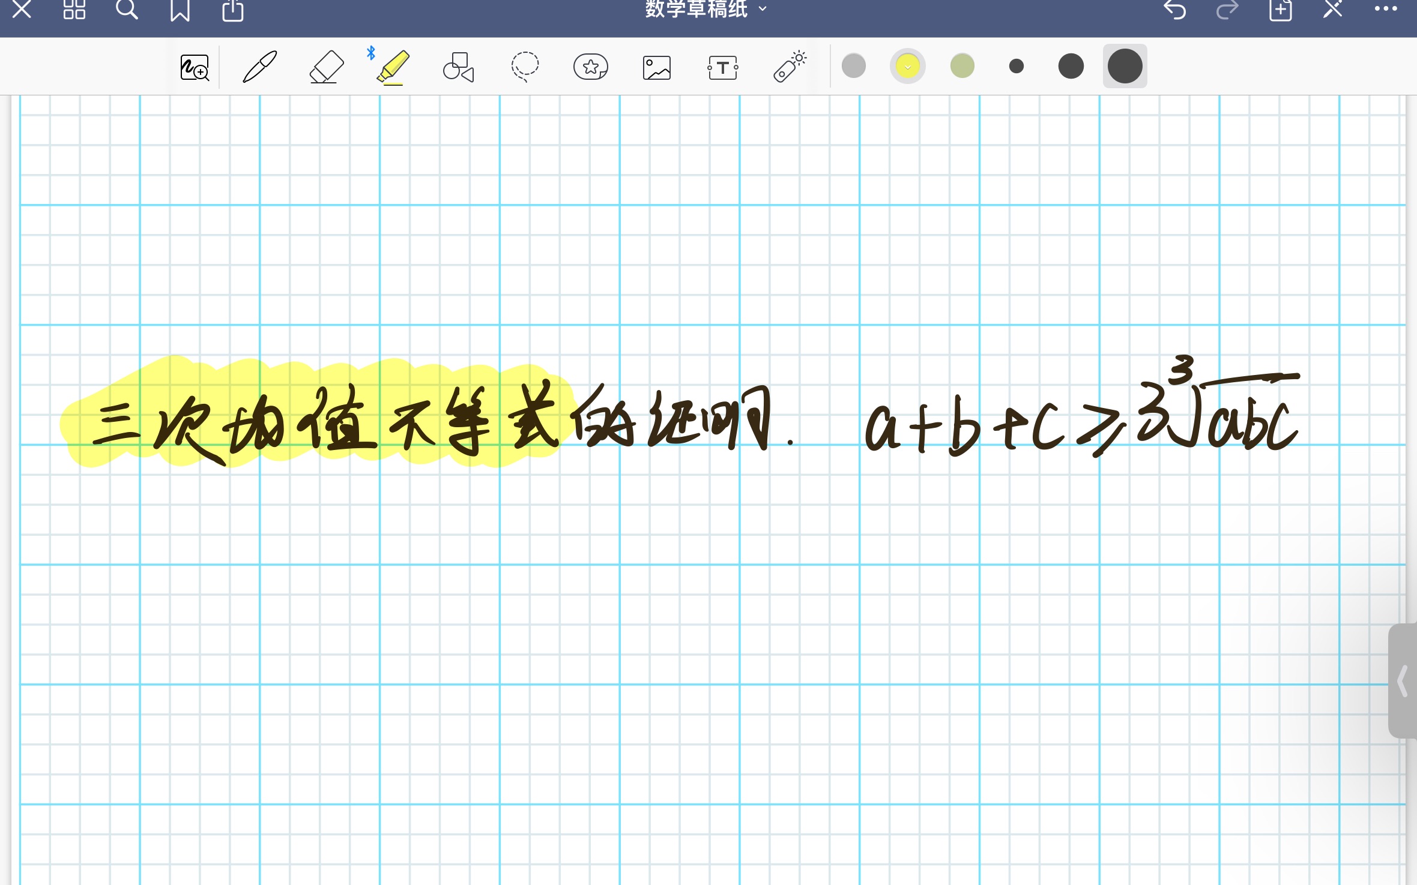Select the Eraser tool
The height and width of the screenshot is (885, 1417).
click(326, 66)
